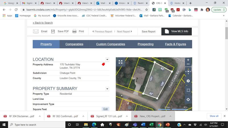
Task: Open Excel from the taskbar
Action: pyautogui.click(x=151, y=125)
